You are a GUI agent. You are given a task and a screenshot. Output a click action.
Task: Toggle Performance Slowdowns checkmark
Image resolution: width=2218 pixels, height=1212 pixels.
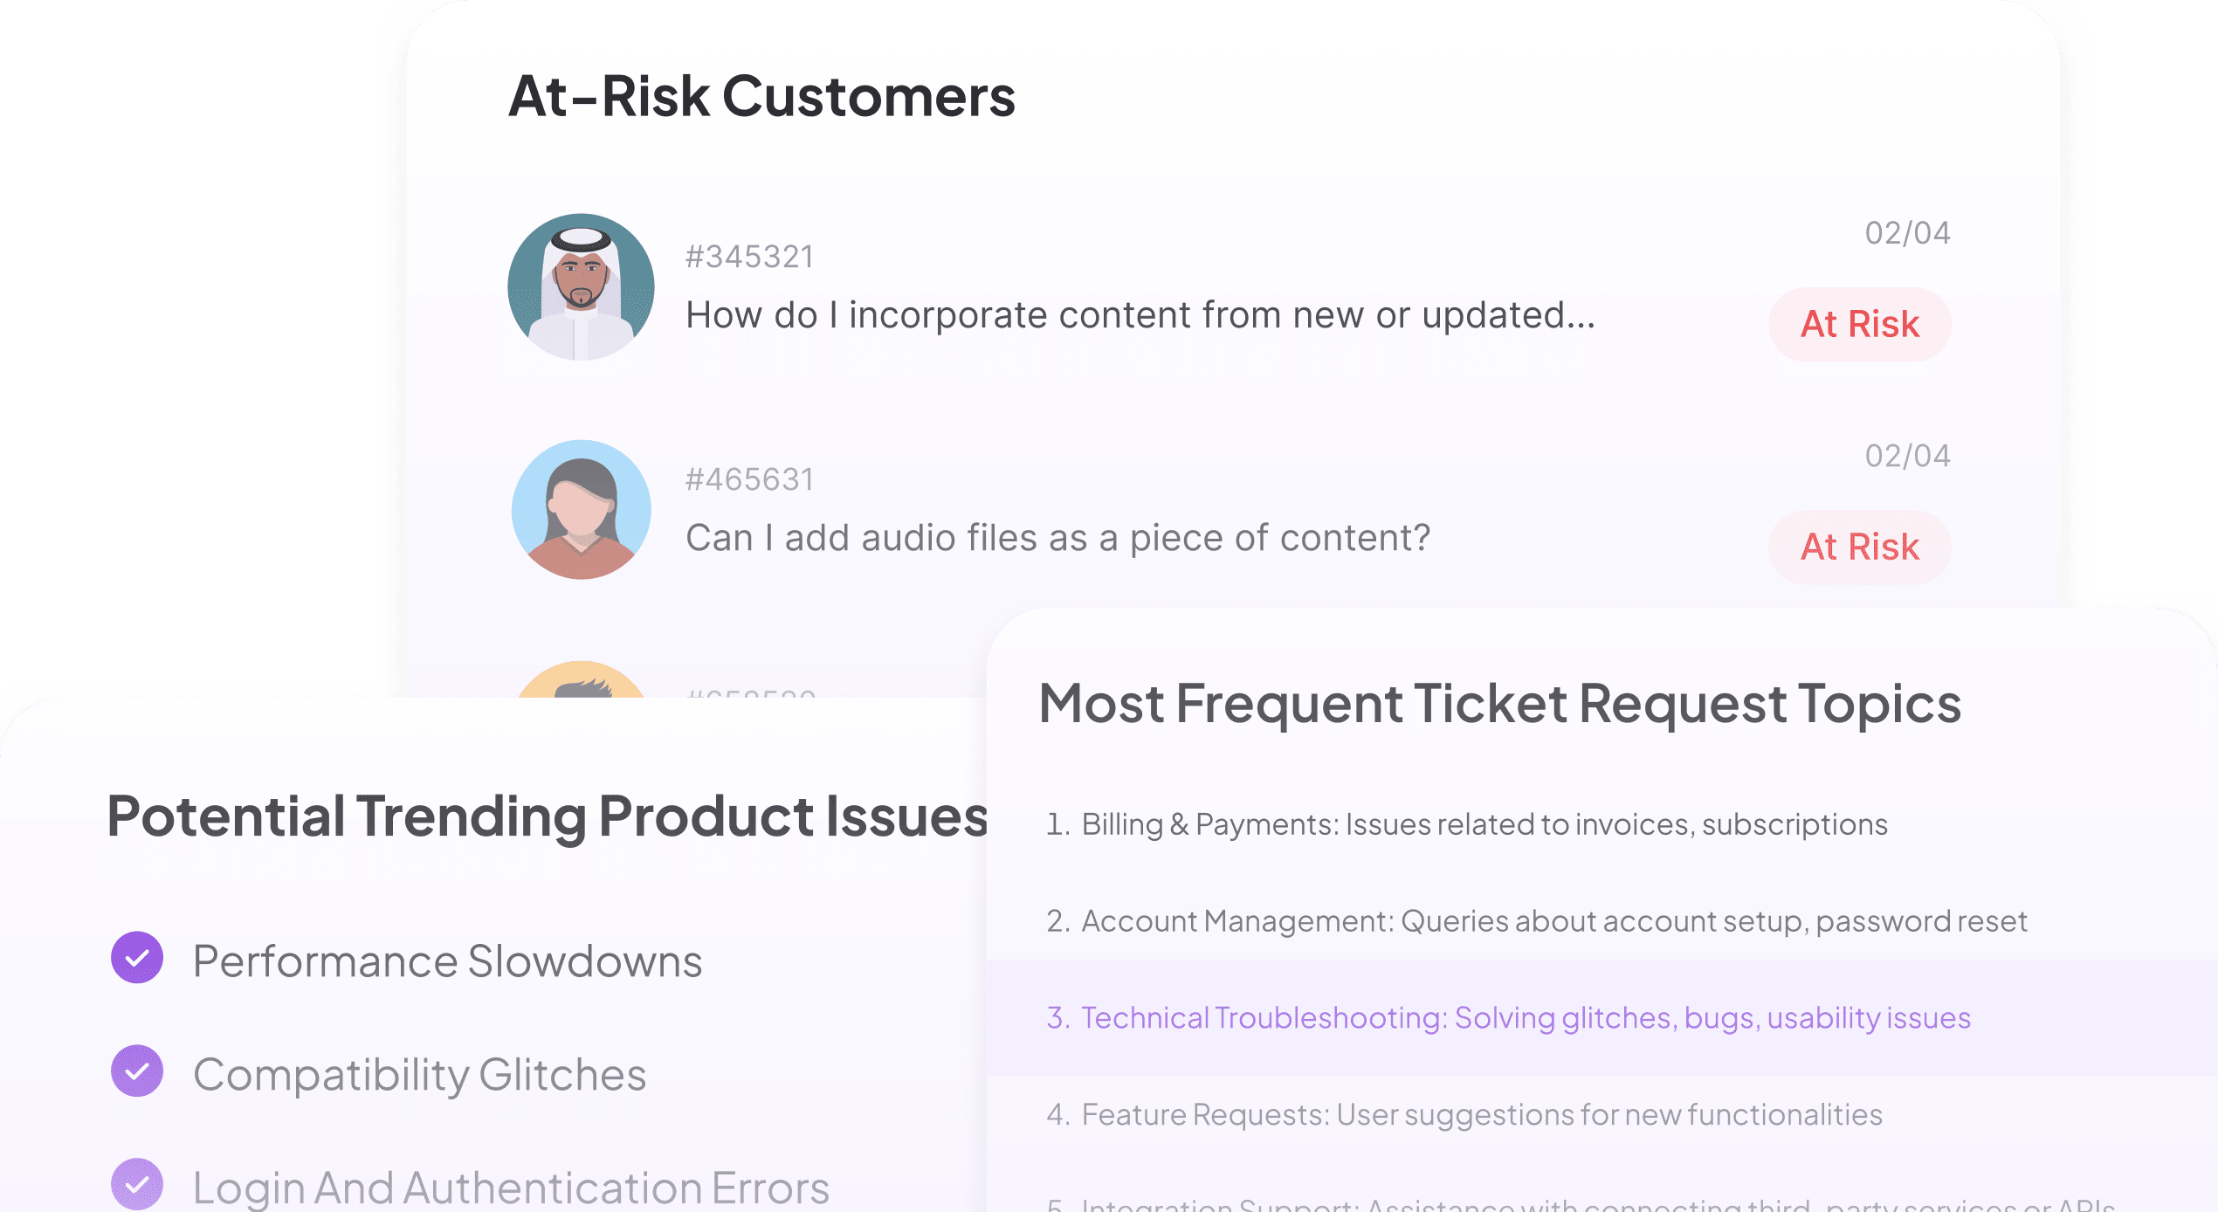click(137, 958)
